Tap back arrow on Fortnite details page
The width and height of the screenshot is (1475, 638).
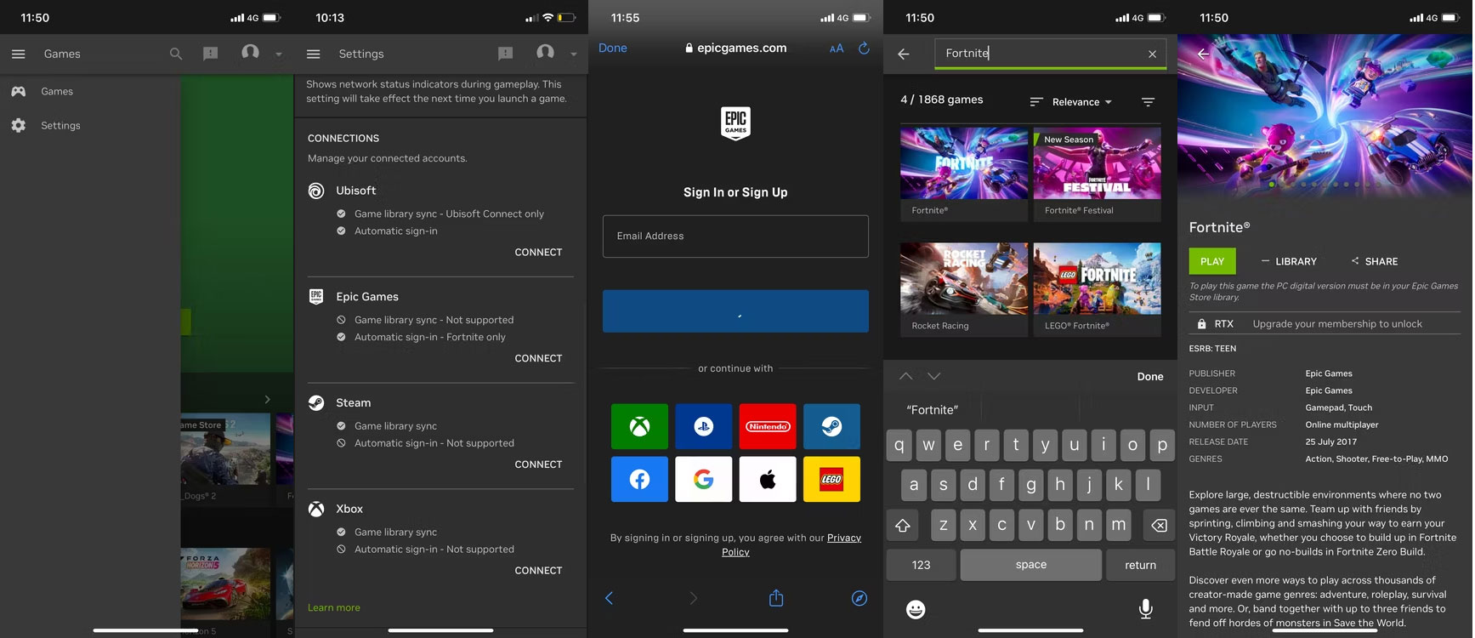(1203, 54)
